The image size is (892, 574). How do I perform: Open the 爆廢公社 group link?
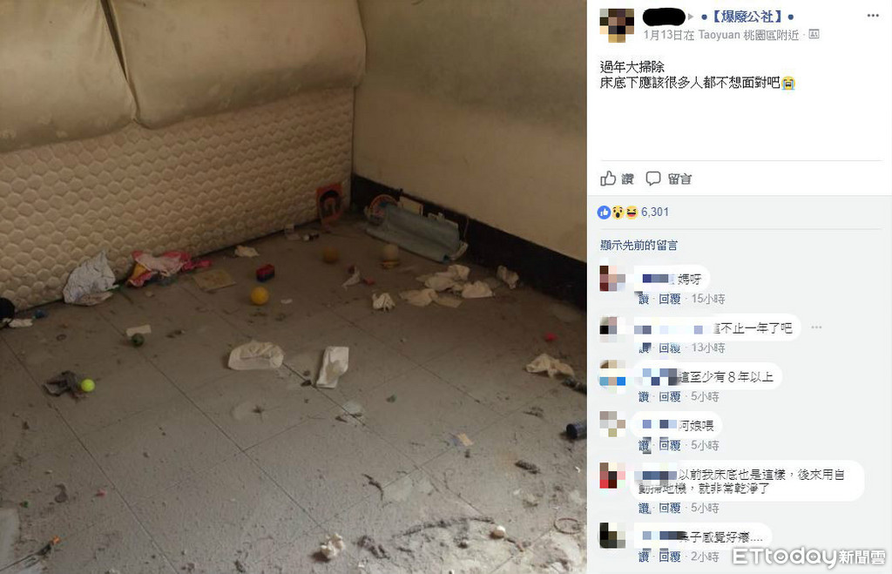[747, 17]
